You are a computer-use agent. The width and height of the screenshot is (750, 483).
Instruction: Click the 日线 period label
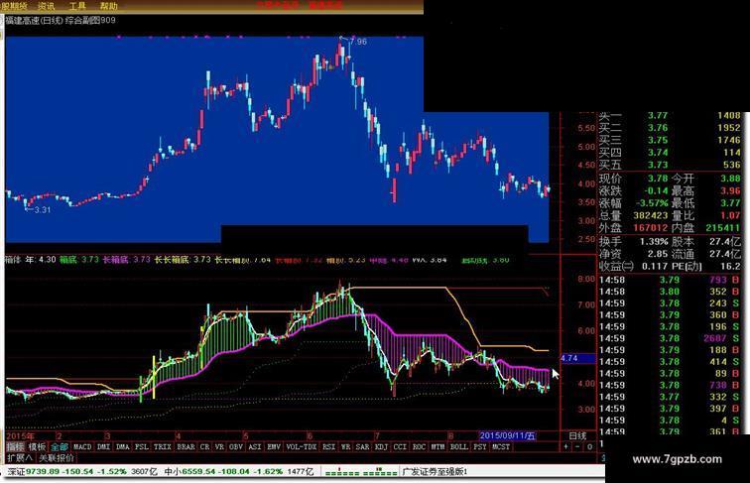tap(577, 435)
